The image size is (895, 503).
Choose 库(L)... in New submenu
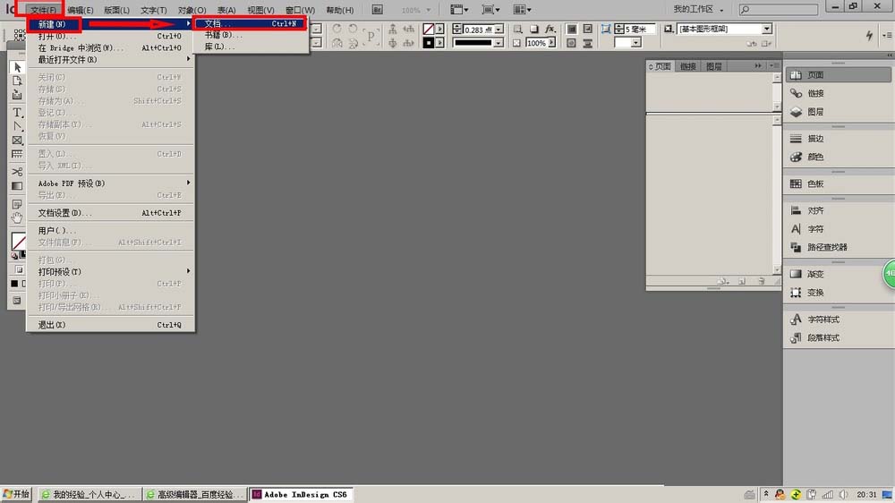tap(251, 47)
